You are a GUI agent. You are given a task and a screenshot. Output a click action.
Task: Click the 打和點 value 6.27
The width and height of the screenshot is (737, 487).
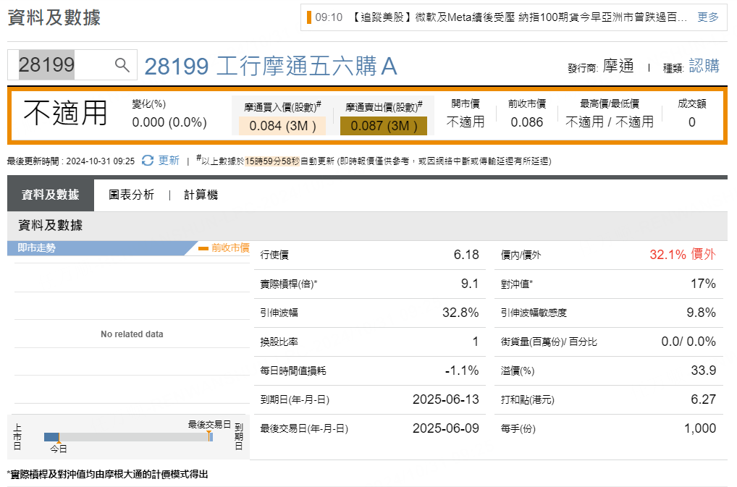[x=703, y=399]
